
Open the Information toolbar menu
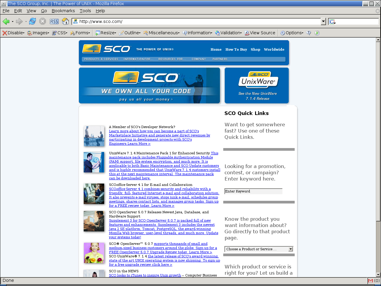(x=197, y=33)
